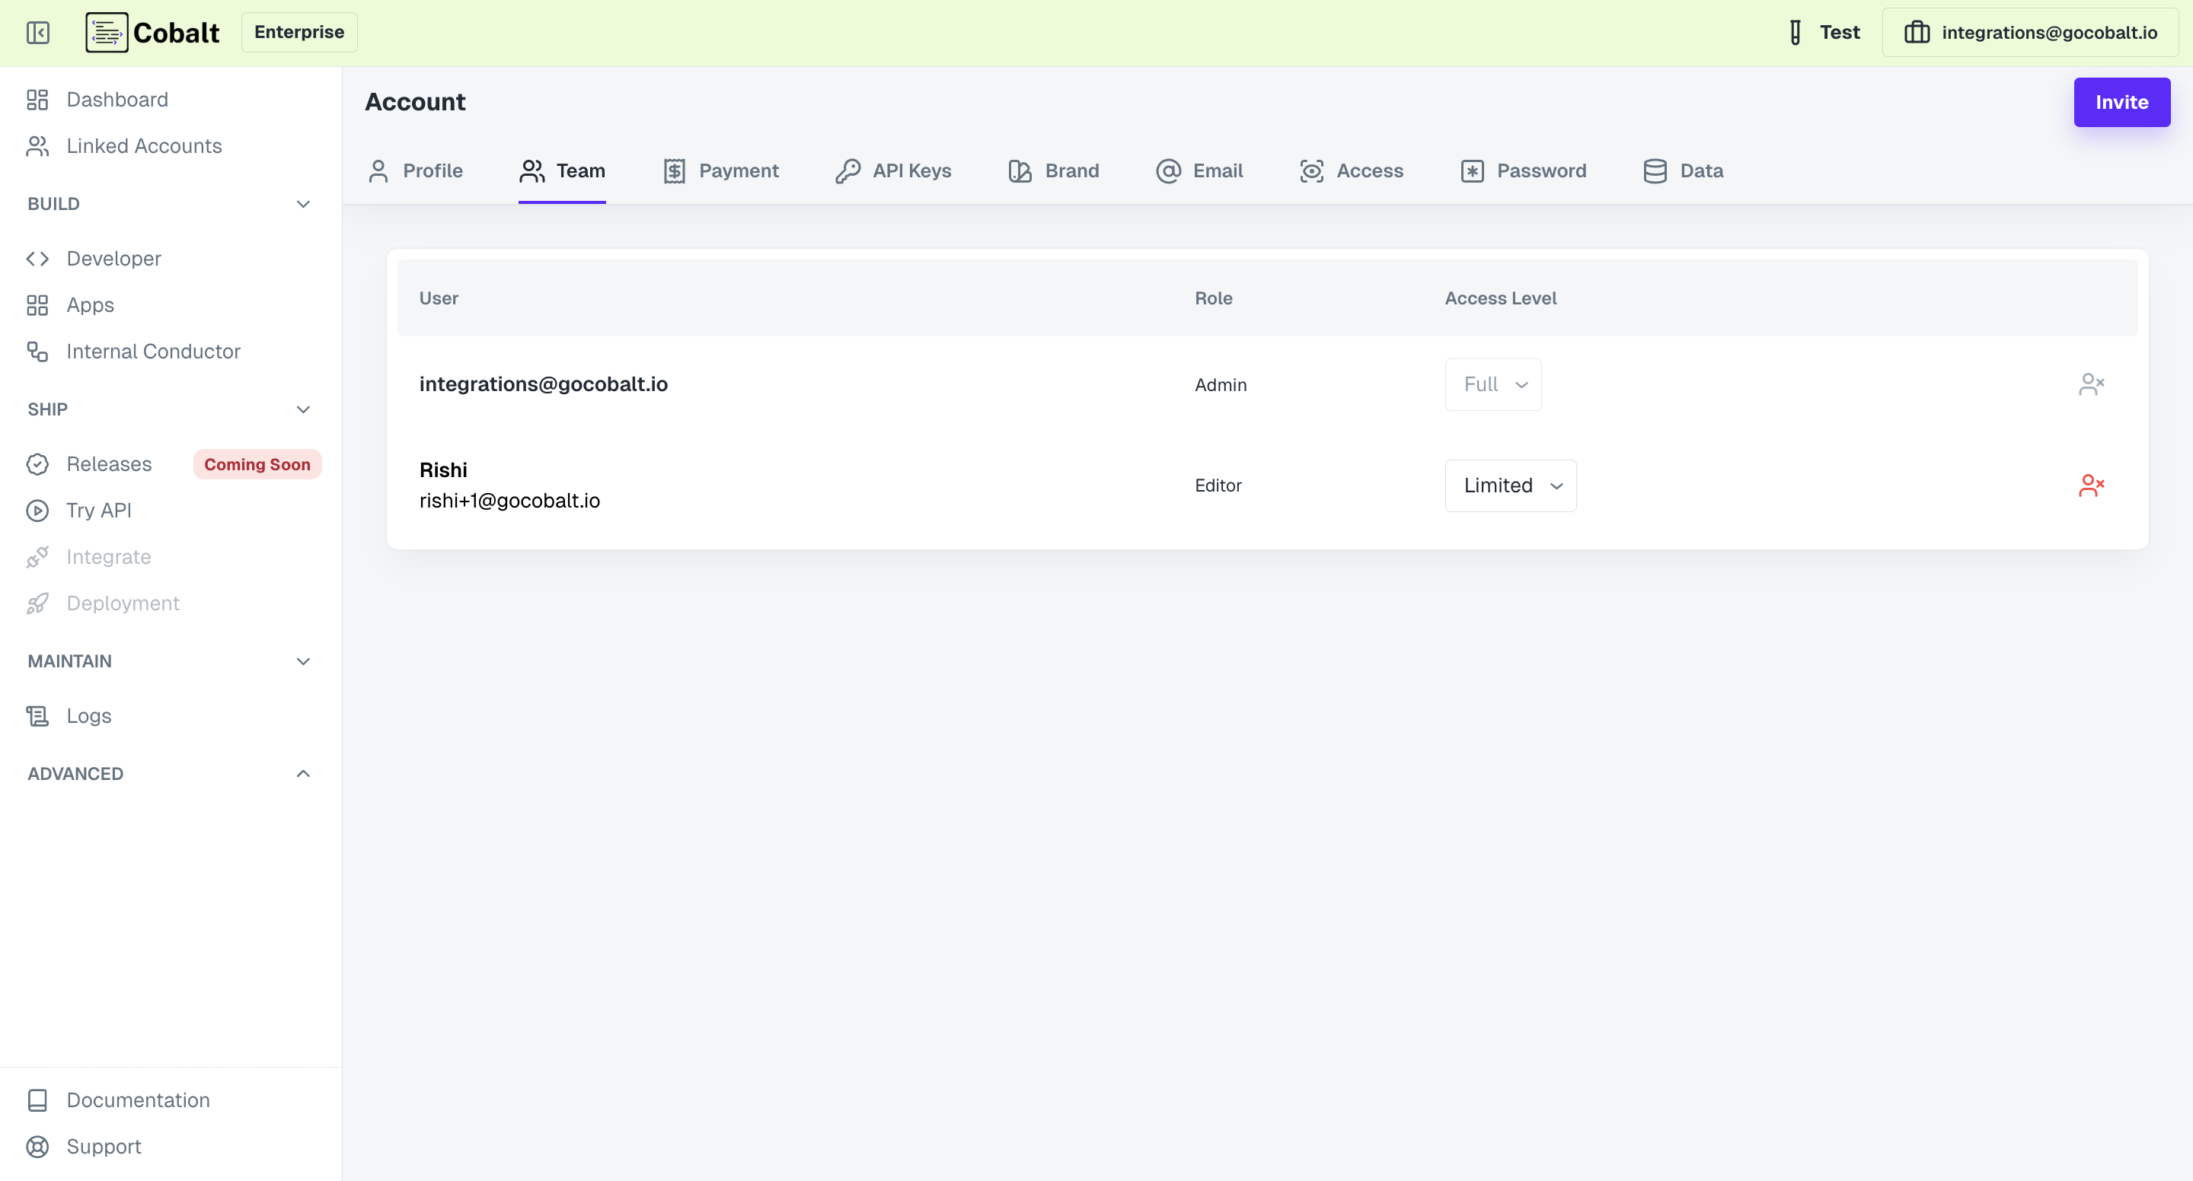Image resolution: width=2193 pixels, height=1181 pixels.
Task: Open the Documentation link
Action: click(138, 1100)
